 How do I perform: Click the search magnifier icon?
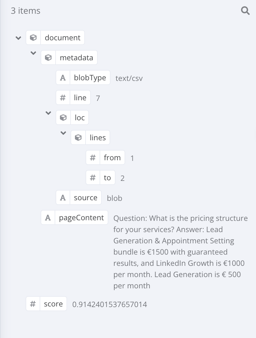tap(245, 11)
